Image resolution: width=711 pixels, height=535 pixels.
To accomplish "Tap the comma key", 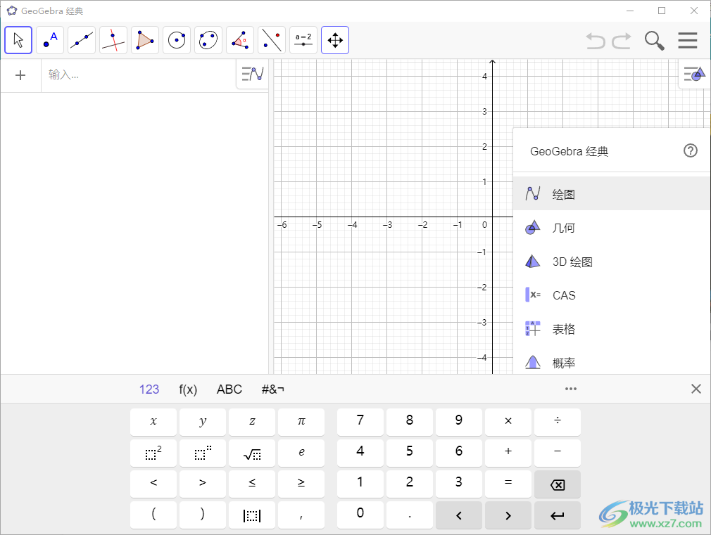I will point(301,515).
